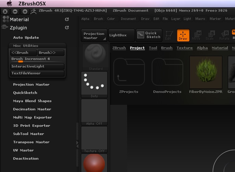Switch to LightBox ZBrush tab
This screenshot has height=172, width=235.
[119, 48]
